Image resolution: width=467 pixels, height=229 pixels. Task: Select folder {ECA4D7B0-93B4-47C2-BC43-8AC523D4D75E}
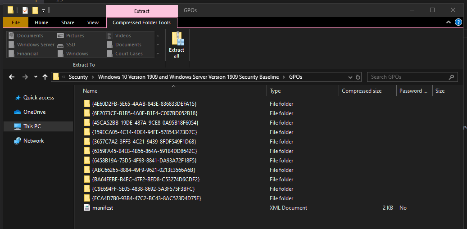click(x=146, y=198)
